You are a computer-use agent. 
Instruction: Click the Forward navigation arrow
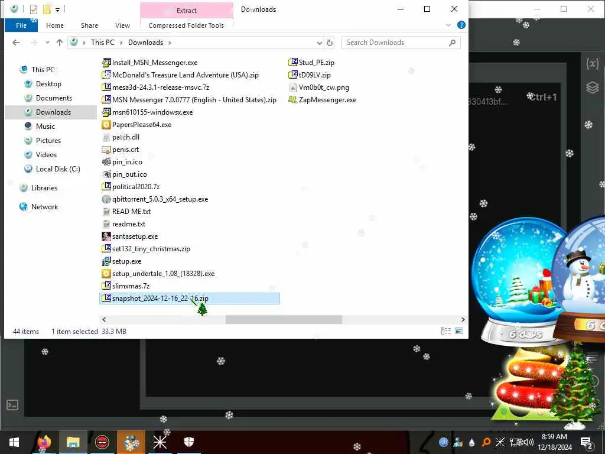[34, 43]
